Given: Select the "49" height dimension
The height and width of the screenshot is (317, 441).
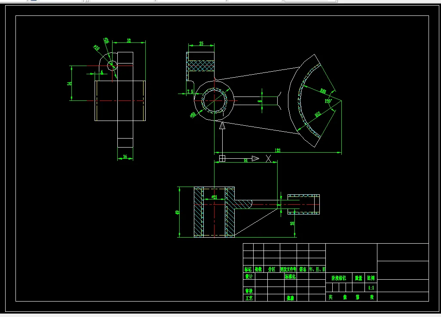Looking at the screenshot, I should coord(178,213).
